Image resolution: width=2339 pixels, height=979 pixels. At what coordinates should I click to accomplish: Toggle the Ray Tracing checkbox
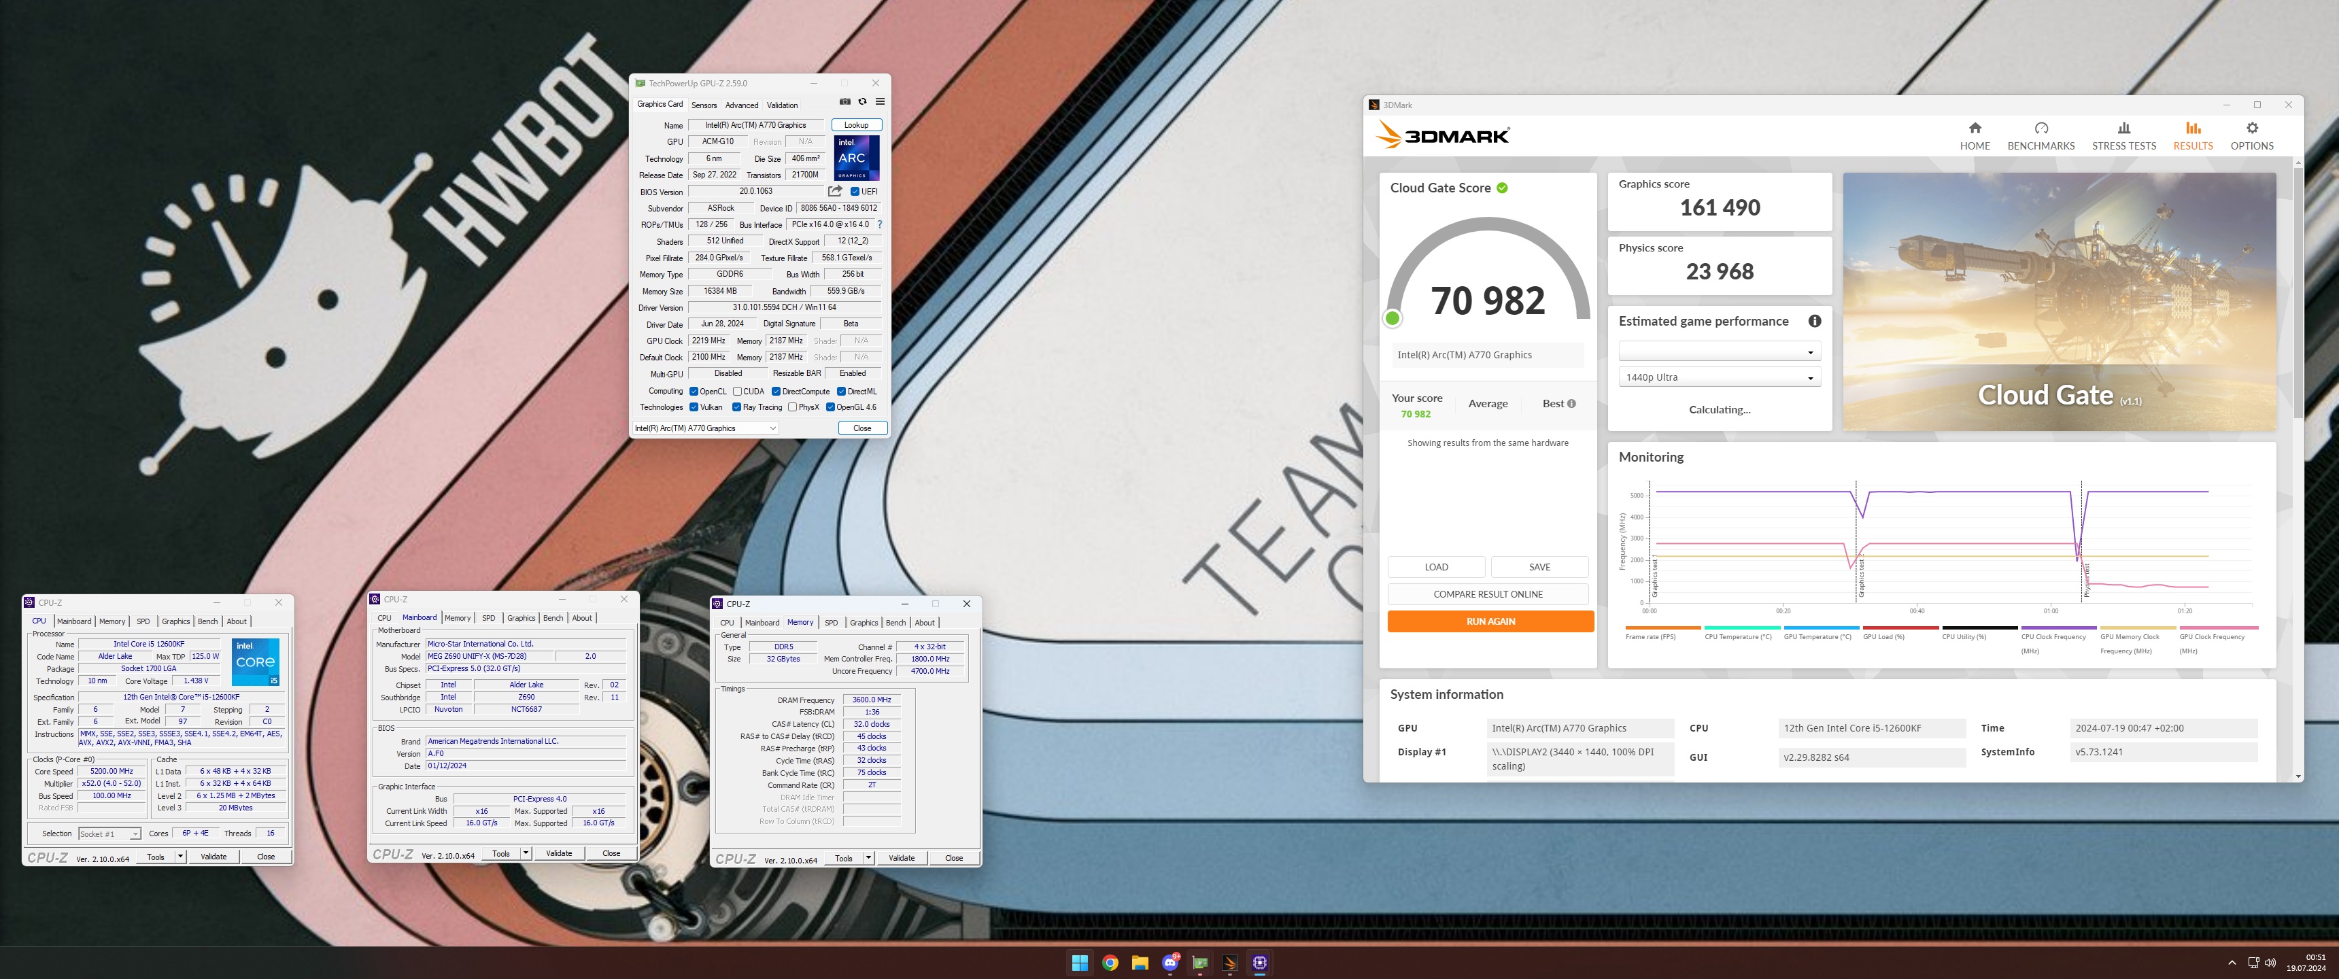click(736, 407)
